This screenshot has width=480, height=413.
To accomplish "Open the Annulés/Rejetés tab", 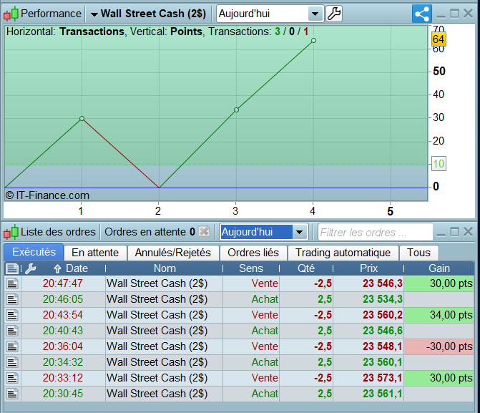I will 173,253.
